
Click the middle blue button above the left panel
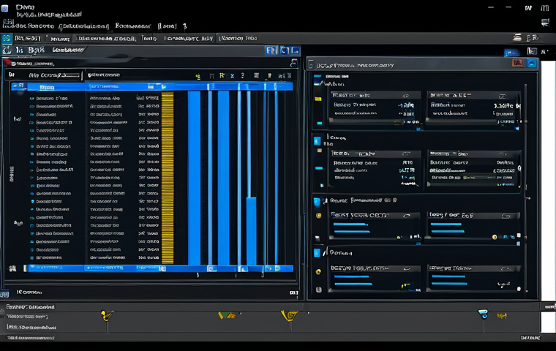[x=285, y=50]
